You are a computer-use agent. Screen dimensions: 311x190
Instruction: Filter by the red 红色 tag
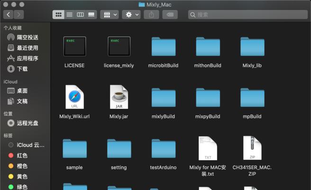(18, 155)
